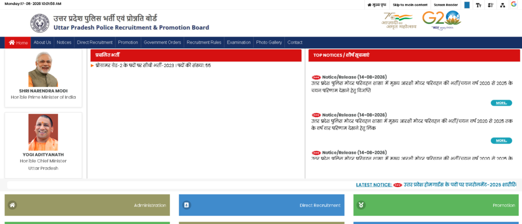Click MORE button under वर्ष वार परिणाम लिंक notice

point(502,141)
